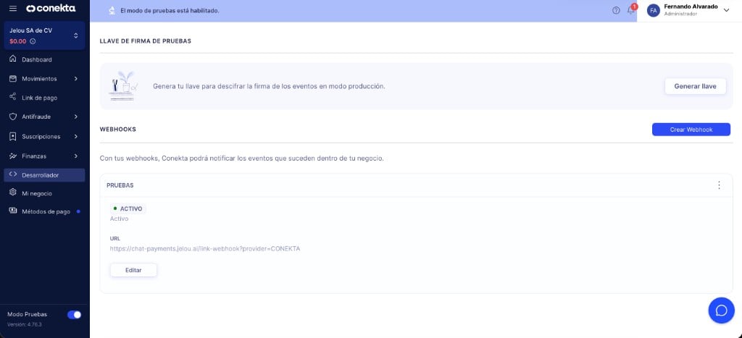Open the chat support bubble
The image size is (742, 338).
721,310
